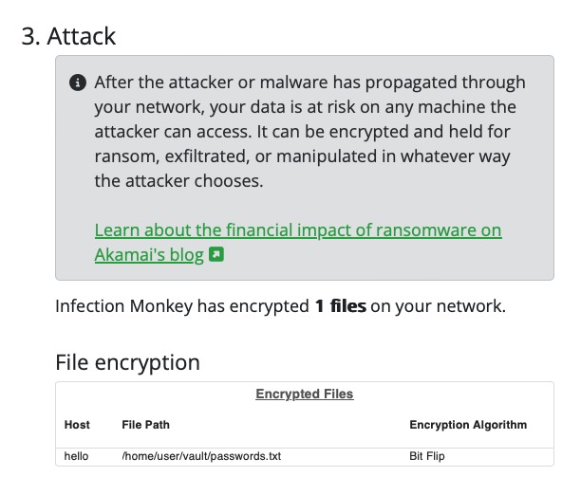
Task: Click the bold '1 files' text
Action: [340, 307]
